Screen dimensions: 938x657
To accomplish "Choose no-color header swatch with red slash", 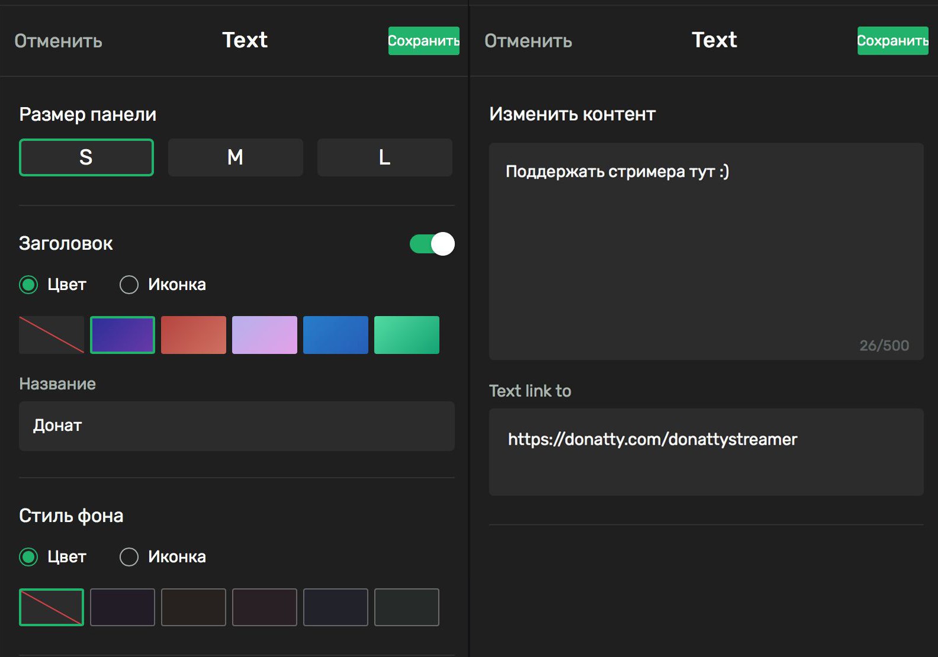I will coord(52,335).
